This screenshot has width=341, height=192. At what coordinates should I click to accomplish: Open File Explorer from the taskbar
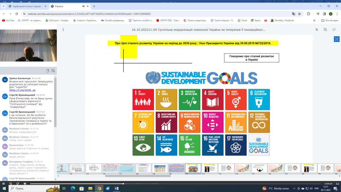point(90,188)
